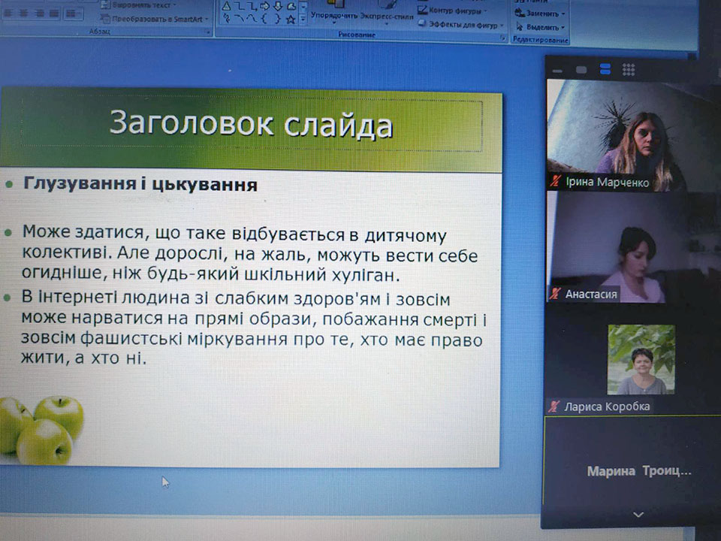Screen dimensions: 721x541
Task: Open the Рисование dialog launcher
Action: [502, 38]
